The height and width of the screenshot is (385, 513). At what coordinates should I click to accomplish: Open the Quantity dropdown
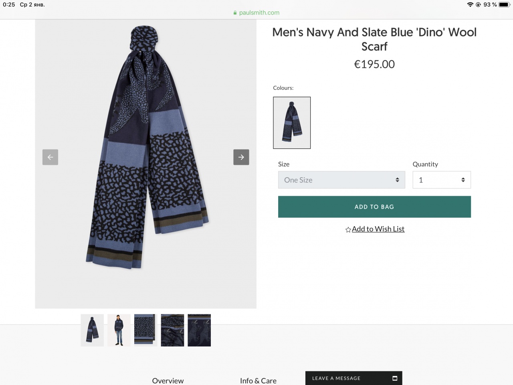pyautogui.click(x=441, y=180)
